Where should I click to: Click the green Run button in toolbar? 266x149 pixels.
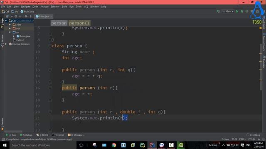(237, 11)
